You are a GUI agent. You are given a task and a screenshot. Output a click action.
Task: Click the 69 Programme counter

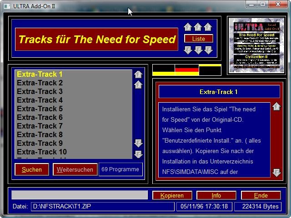tap(120, 169)
